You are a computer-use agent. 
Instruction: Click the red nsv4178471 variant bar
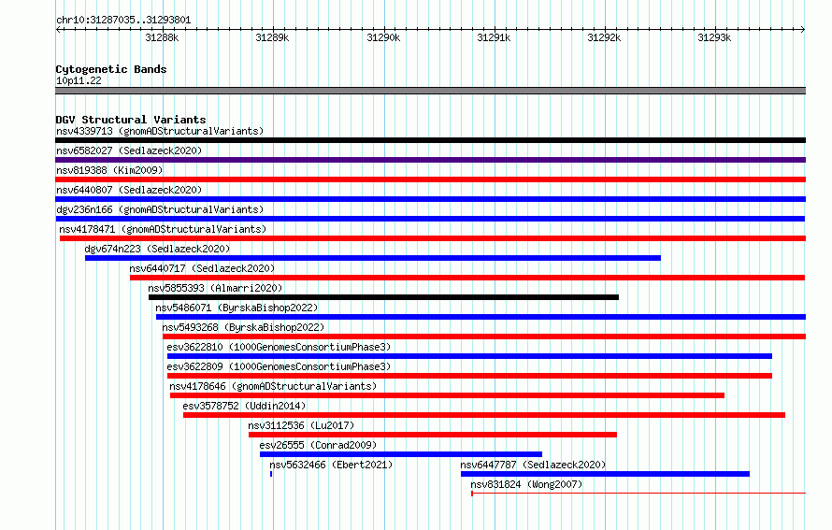(x=433, y=238)
